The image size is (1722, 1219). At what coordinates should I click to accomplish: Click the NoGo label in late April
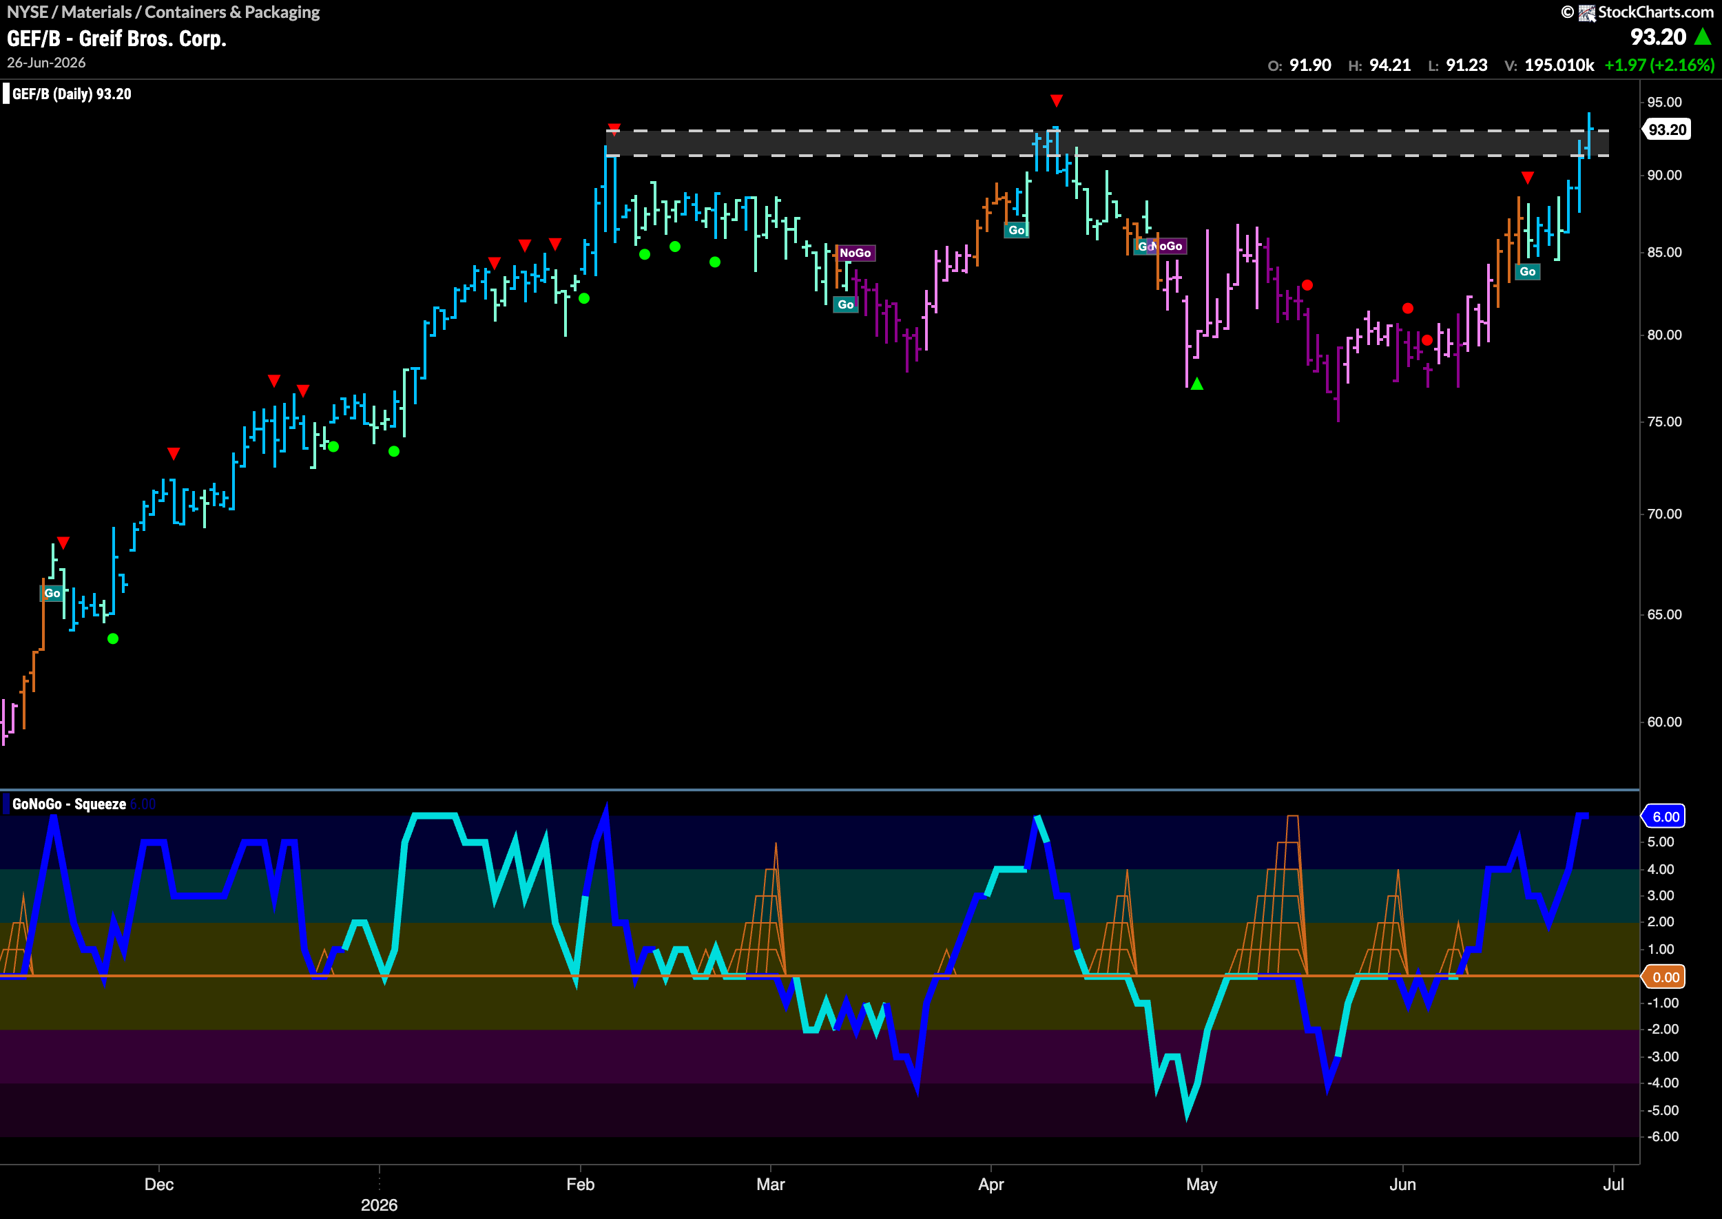(1168, 246)
